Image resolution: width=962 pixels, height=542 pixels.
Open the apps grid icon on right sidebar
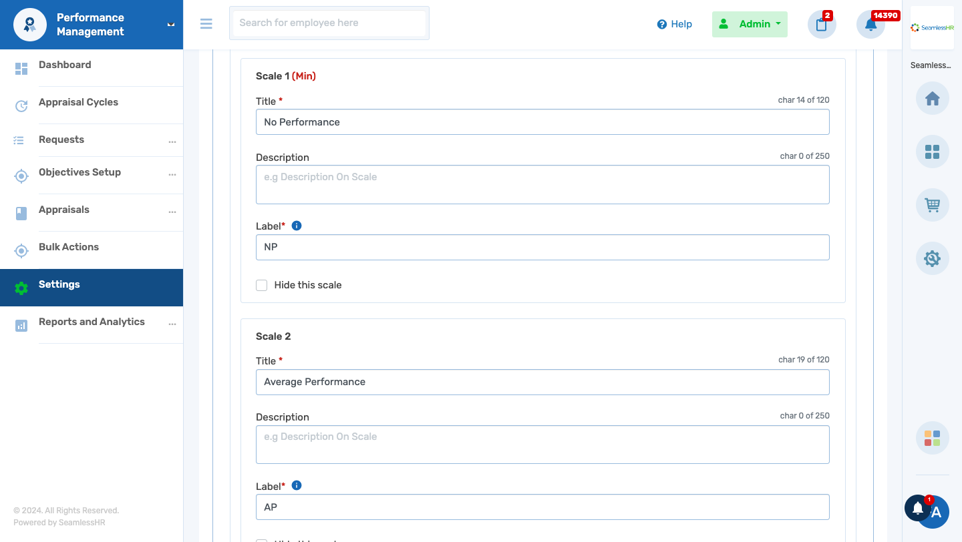pos(932,152)
